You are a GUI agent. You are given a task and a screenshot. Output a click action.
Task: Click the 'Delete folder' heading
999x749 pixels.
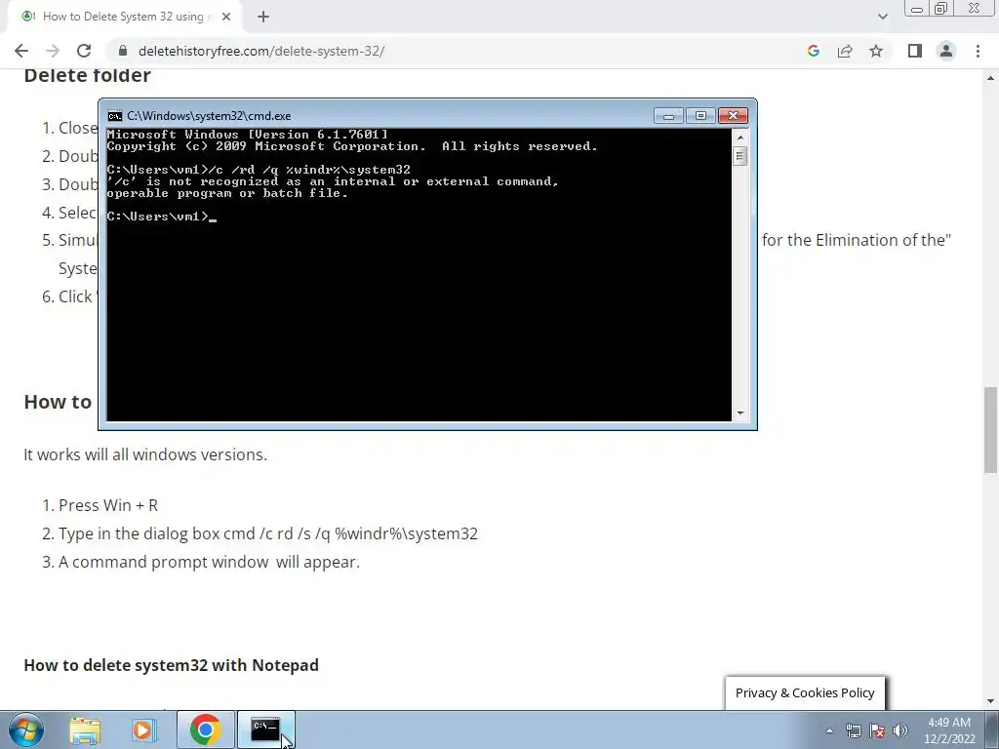(87, 75)
